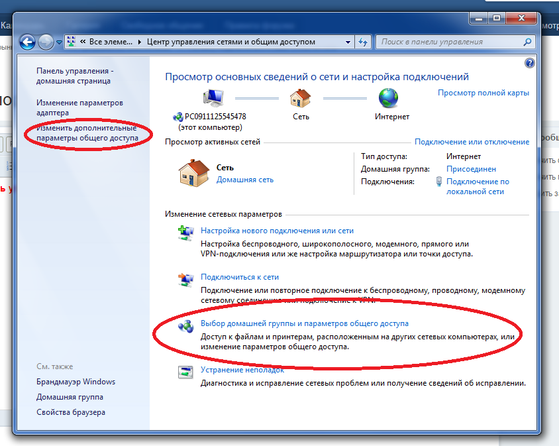Open the "Устранение неполадок" link

[x=242, y=370]
